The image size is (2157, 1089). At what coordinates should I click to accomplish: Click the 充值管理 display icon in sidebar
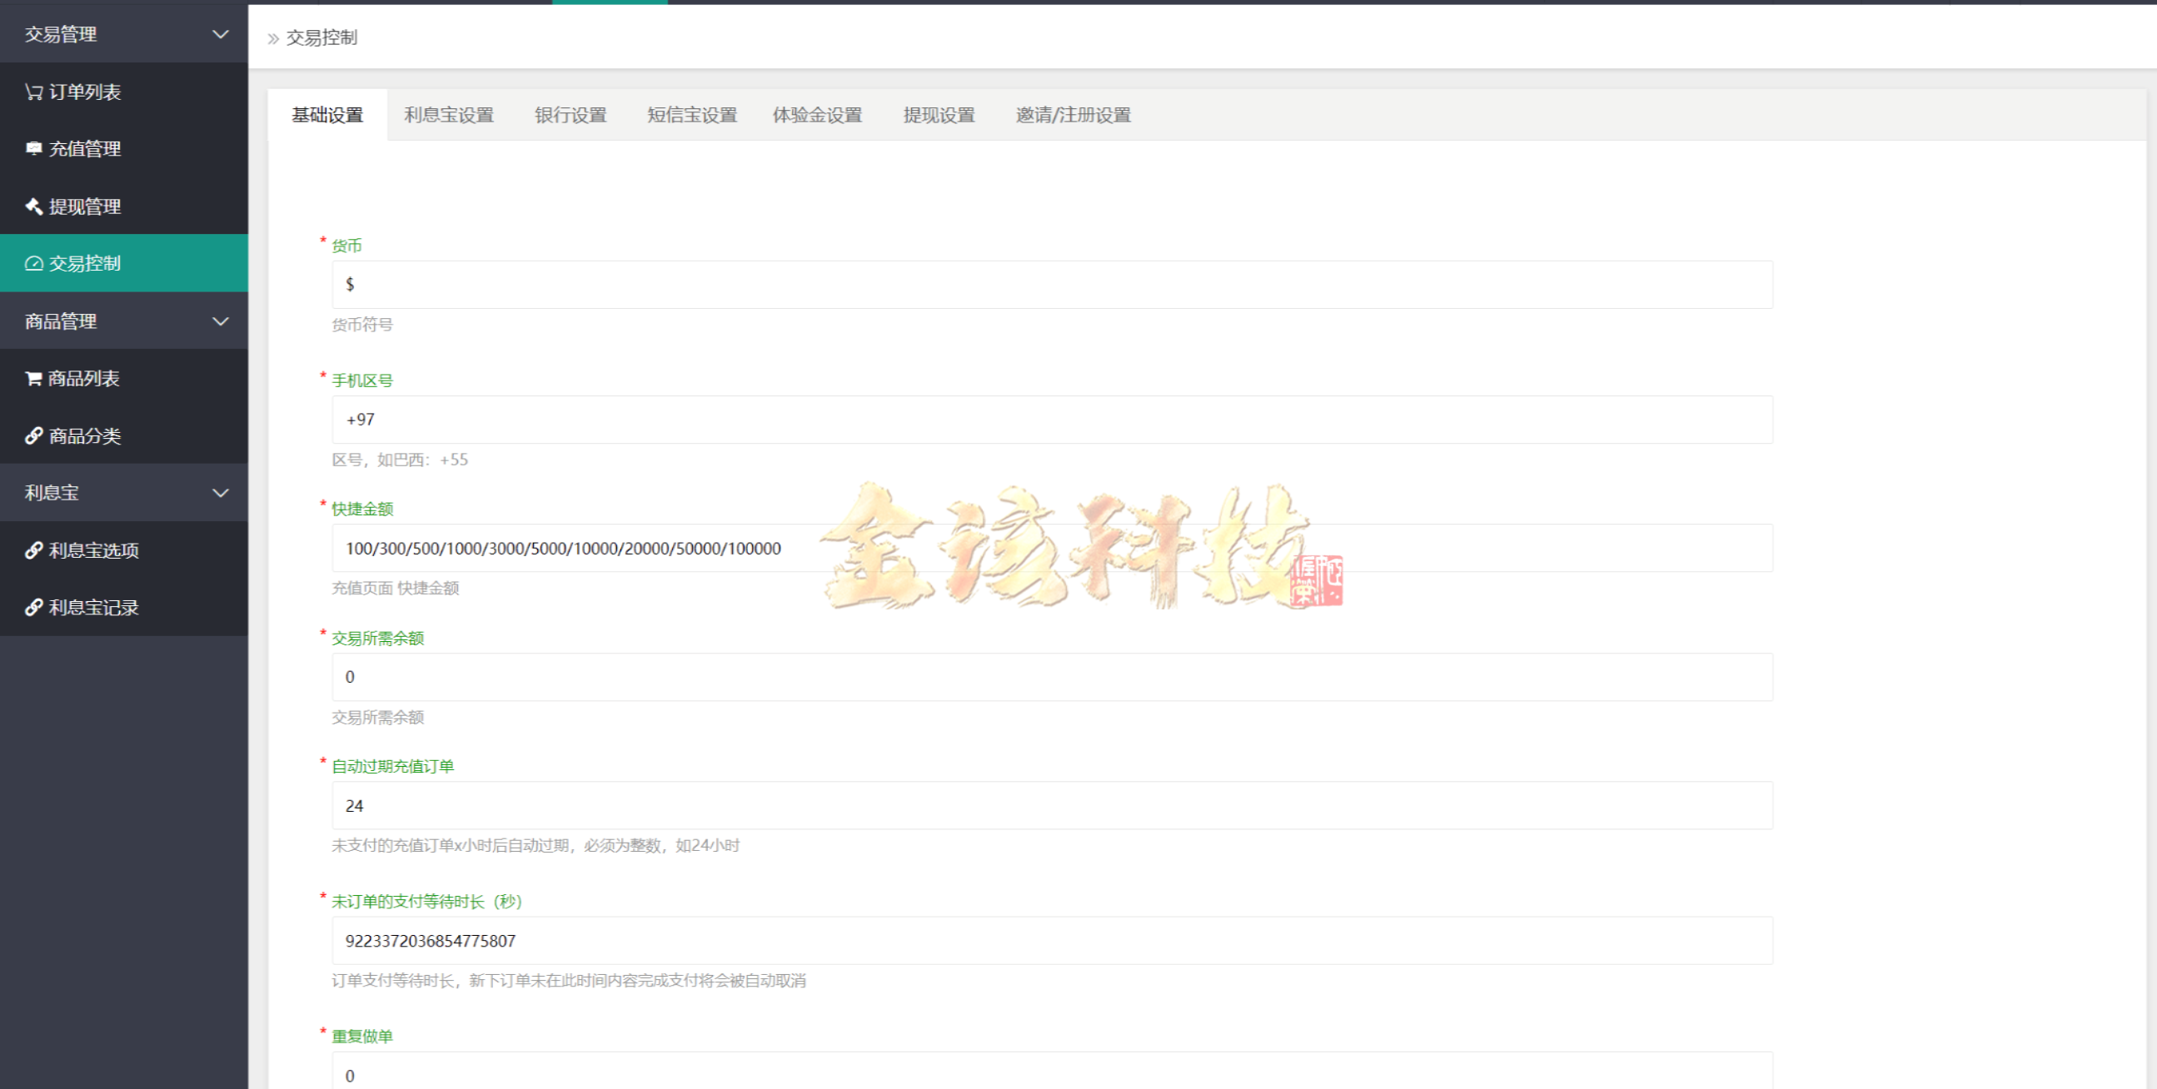[x=33, y=149]
